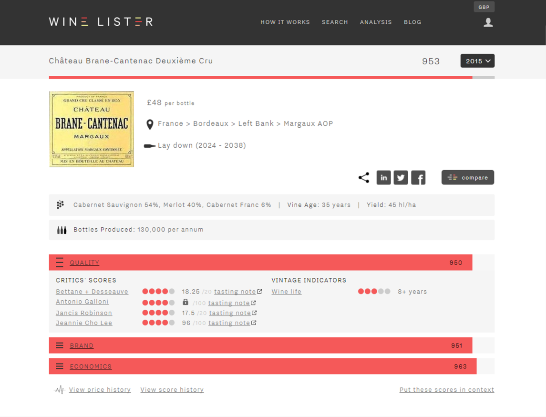Click the overall score 953
Viewport: 546px width, 417px height.
pyautogui.click(x=431, y=61)
